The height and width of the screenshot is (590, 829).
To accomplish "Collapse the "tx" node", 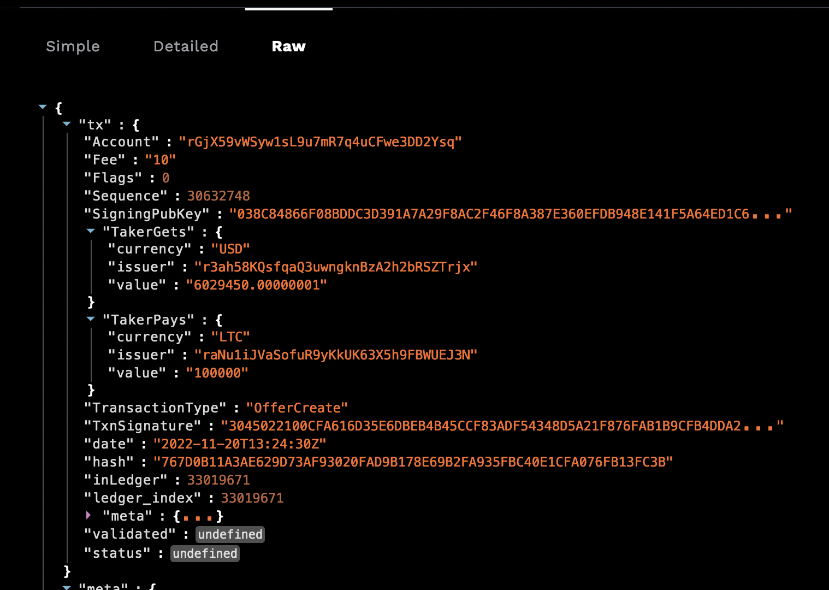I will tap(67, 124).
